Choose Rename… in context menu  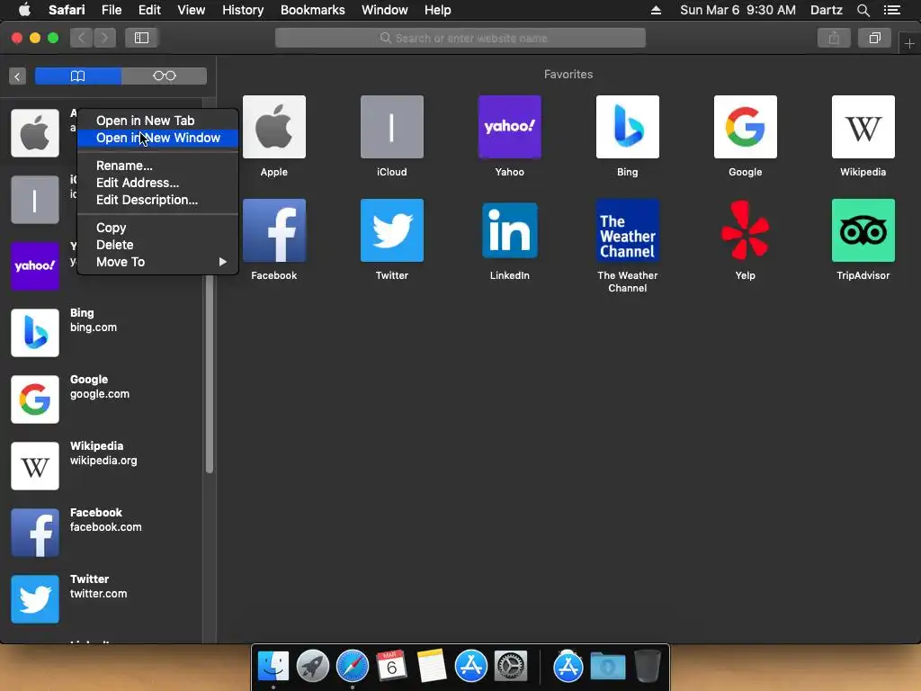[158, 166]
